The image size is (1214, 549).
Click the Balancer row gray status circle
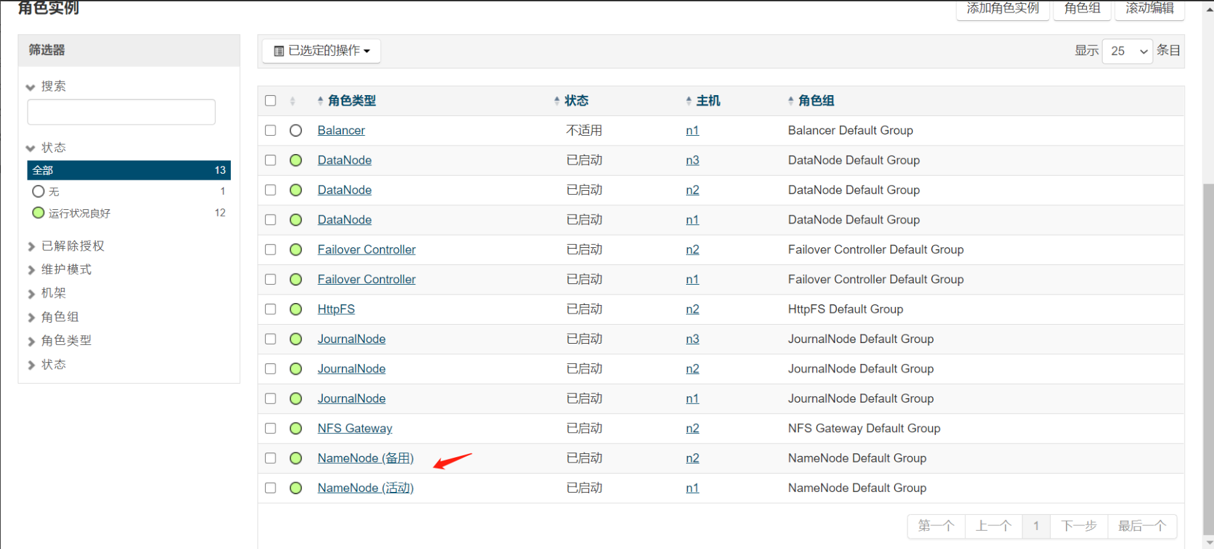click(x=296, y=131)
